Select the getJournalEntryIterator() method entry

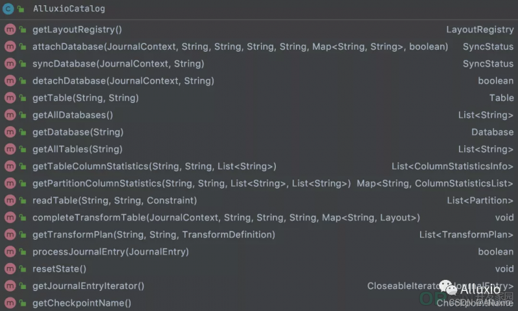259,286
